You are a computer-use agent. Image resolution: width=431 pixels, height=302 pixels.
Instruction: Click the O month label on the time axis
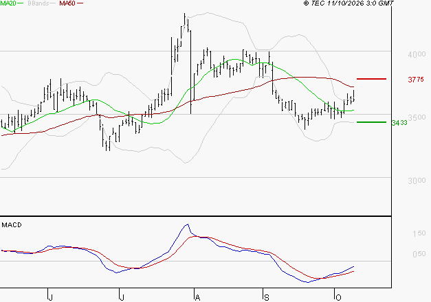point(338,297)
